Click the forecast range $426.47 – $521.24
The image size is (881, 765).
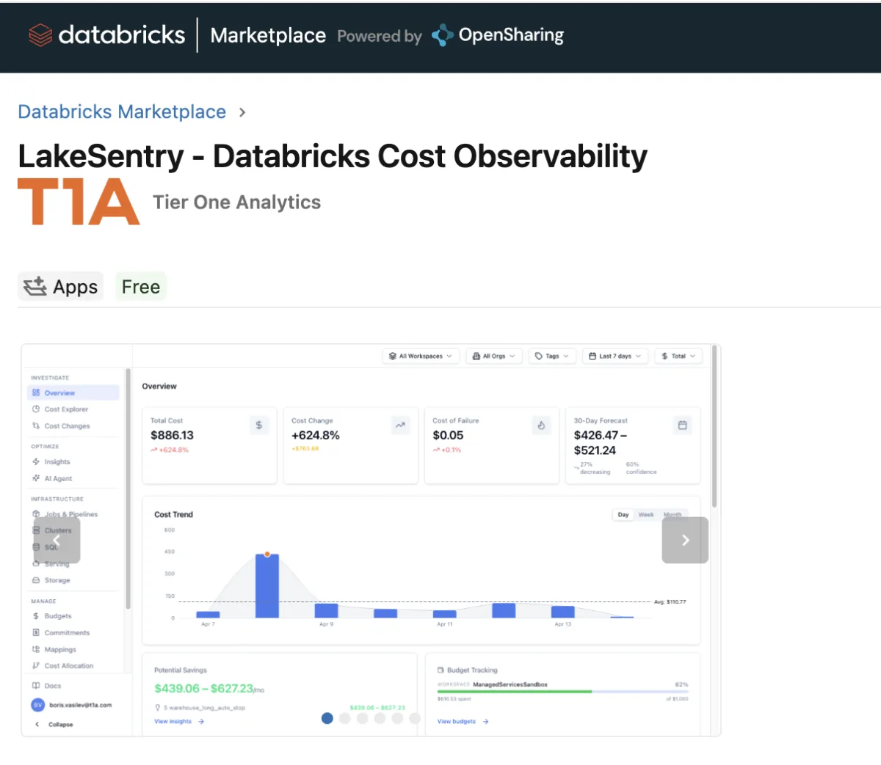(x=601, y=442)
